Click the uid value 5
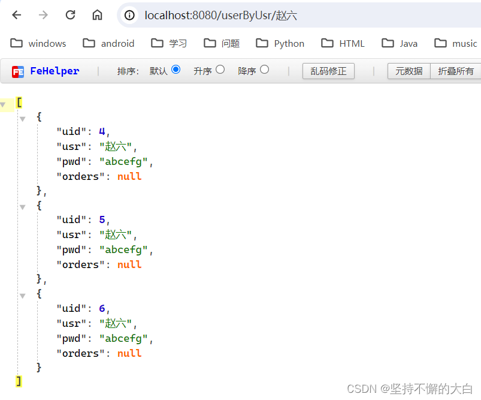Image resolution: width=481 pixels, height=400 pixels. 102,219
